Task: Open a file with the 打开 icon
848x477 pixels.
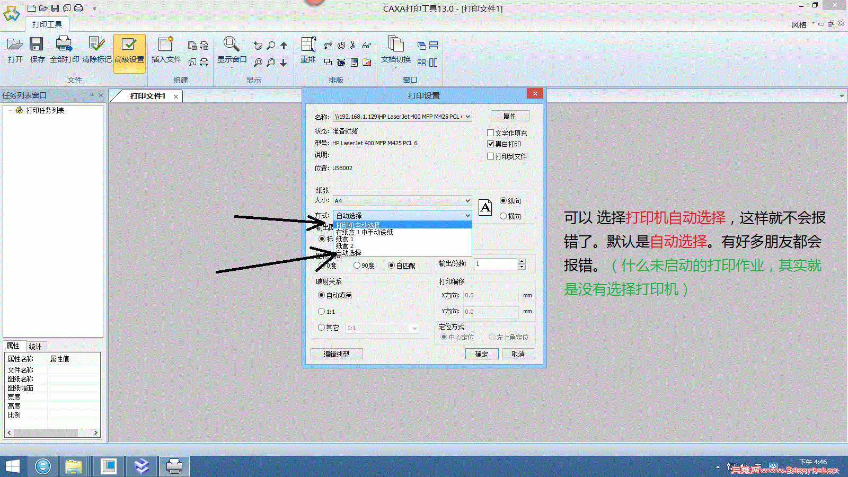Action: click(15, 51)
